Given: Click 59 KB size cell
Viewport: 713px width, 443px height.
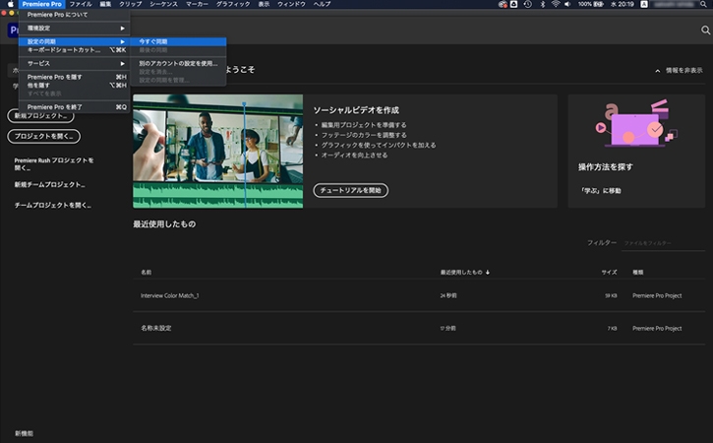Looking at the screenshot, I should (x=611, y=296).
